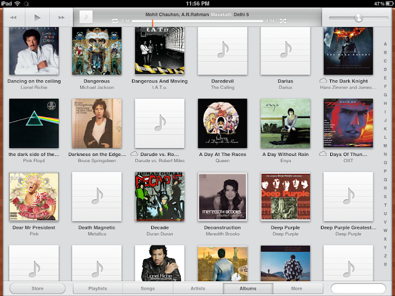Image resolution: width=395 pixels, height=296 pixels.
Task: Tap the next track fast-forward button
Action: pyautogui.click(x=61, y=18)
